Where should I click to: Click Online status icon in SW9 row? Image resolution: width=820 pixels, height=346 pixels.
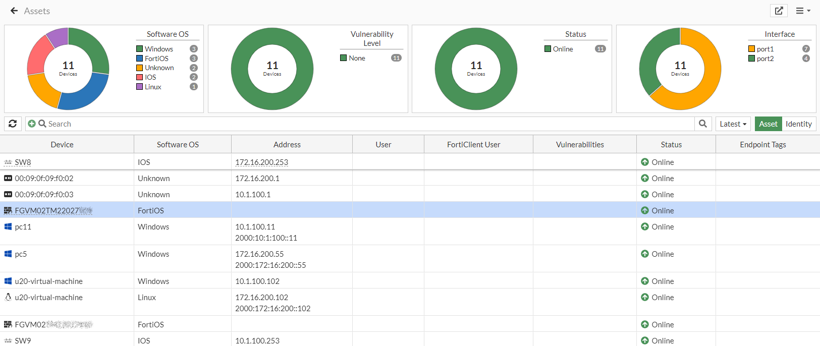pyautogui.click(x=645, y=340)
